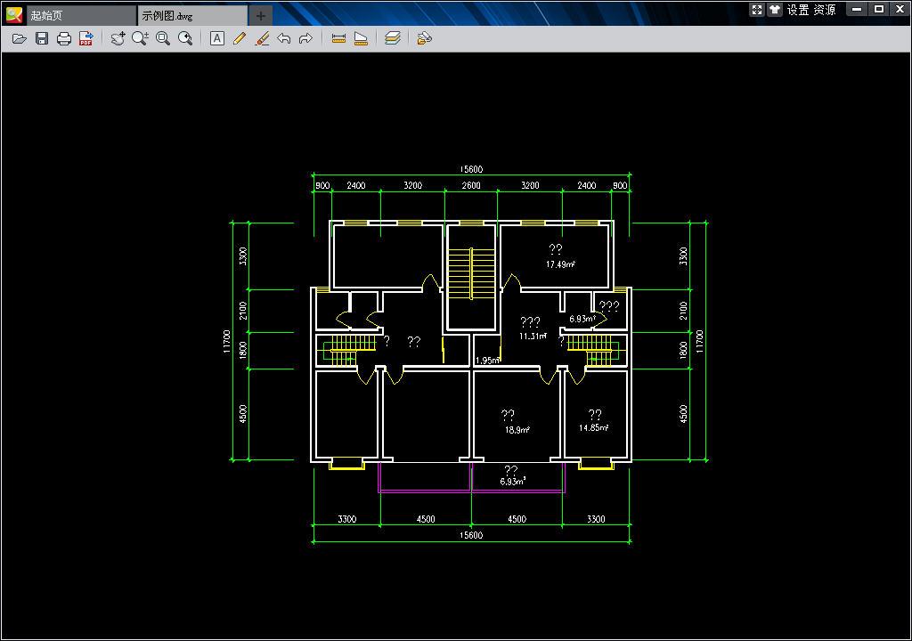Toggle fullscreen mode in the title bar

pyautogui.click(x=757, y=10)
